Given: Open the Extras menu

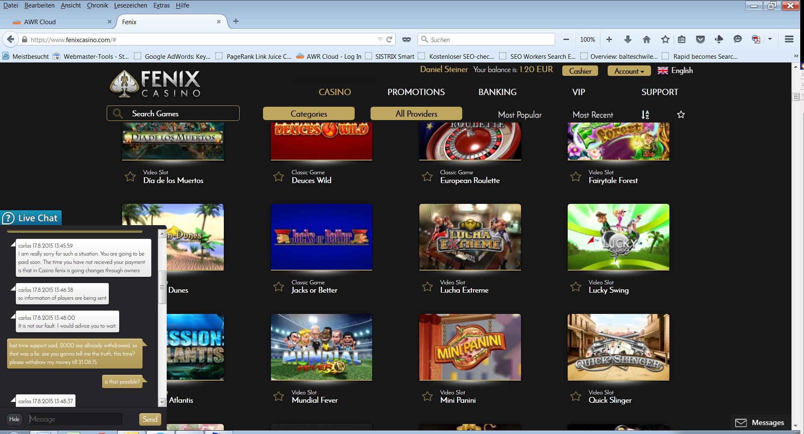Looking at the screenshot, I should (161, 5).
